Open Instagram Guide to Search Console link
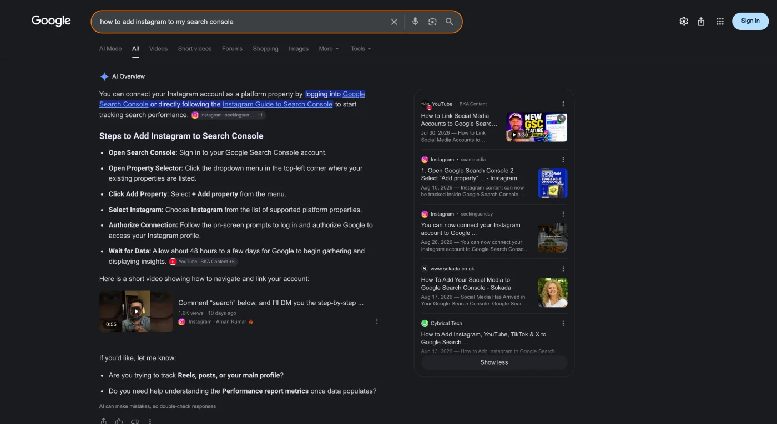 click(x=277, y=104)
